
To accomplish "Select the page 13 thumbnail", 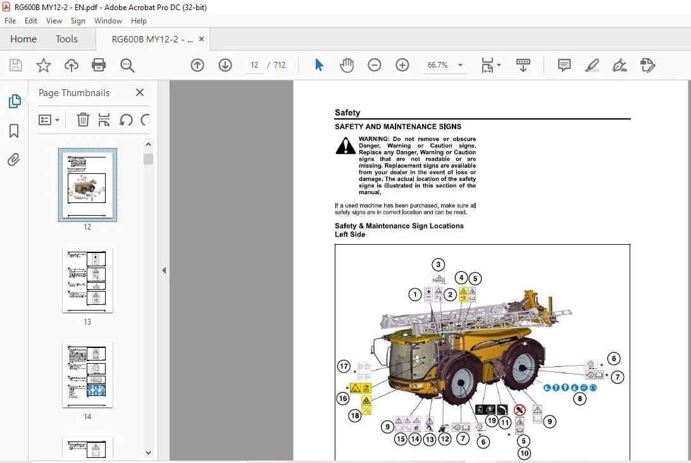I will pos(88,280).
